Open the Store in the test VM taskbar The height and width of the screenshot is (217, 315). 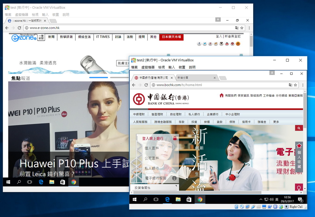(63, 182)
